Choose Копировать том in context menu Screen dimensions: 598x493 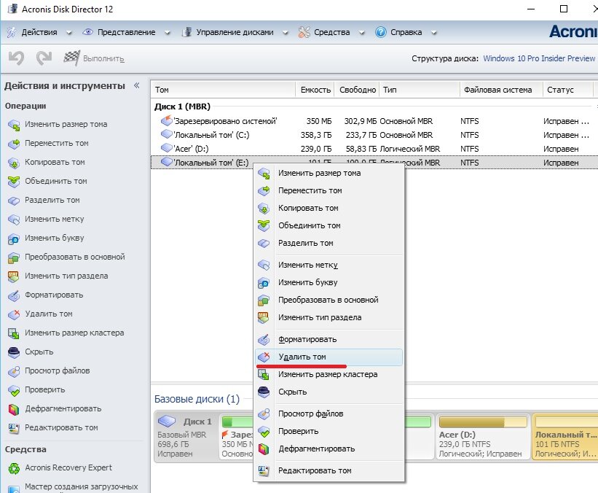pyautogui.click(x=328, y=208)
